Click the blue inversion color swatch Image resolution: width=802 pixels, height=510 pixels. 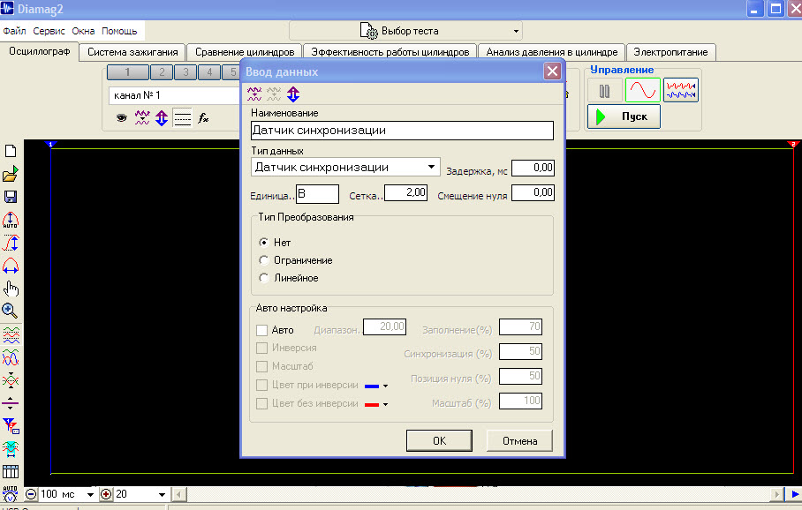[x=372, y=386]
